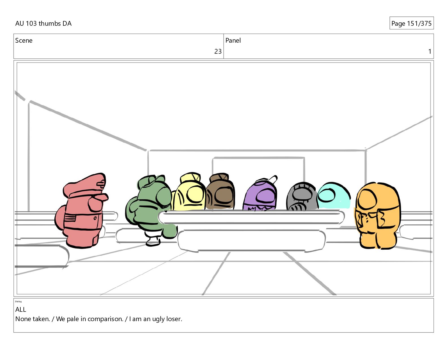Click the 'ALL' speaker name
This screenshot has width=448, height=346.
click(x=21, y=310)
